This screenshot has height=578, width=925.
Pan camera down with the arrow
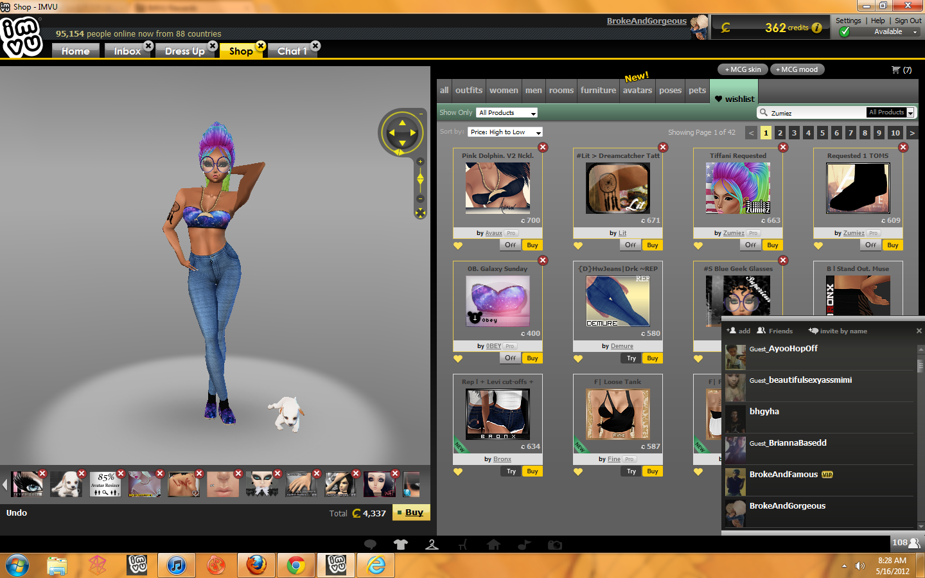(402, 144)
